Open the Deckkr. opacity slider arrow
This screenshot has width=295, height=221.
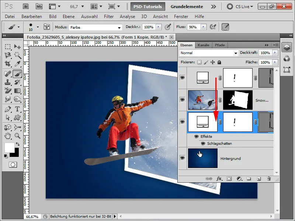[x=159, y=27]
